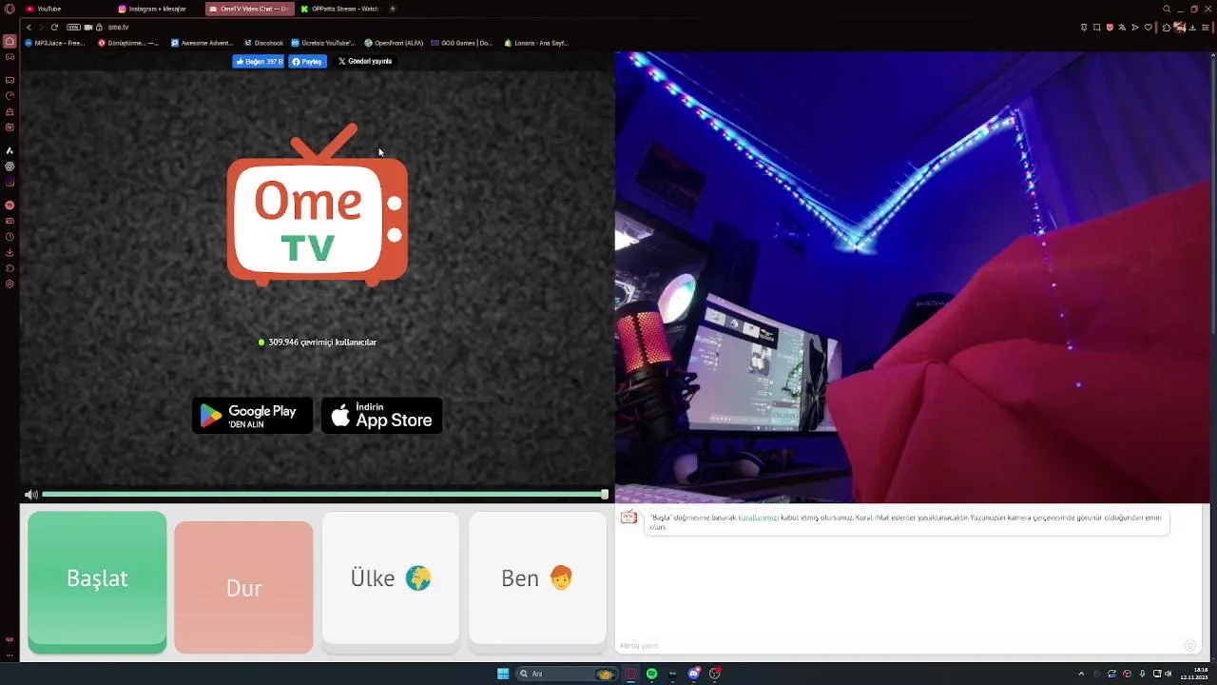Open Discord from the taskbar

pyautogui.click(x=694, y=674)
